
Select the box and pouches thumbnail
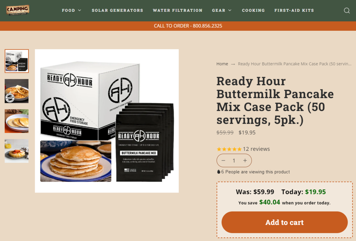[17, 61]
